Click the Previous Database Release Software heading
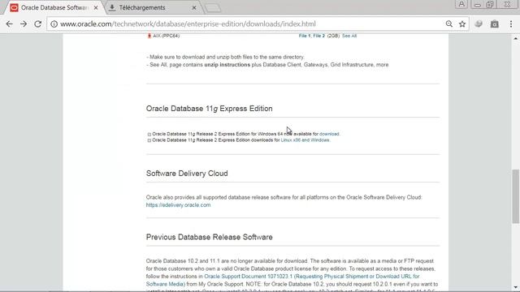The height and width of the screenshot is (292, 520). pos(210,237)
